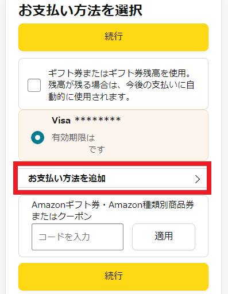Click the gift balance option box

click(x=113, y=84)
